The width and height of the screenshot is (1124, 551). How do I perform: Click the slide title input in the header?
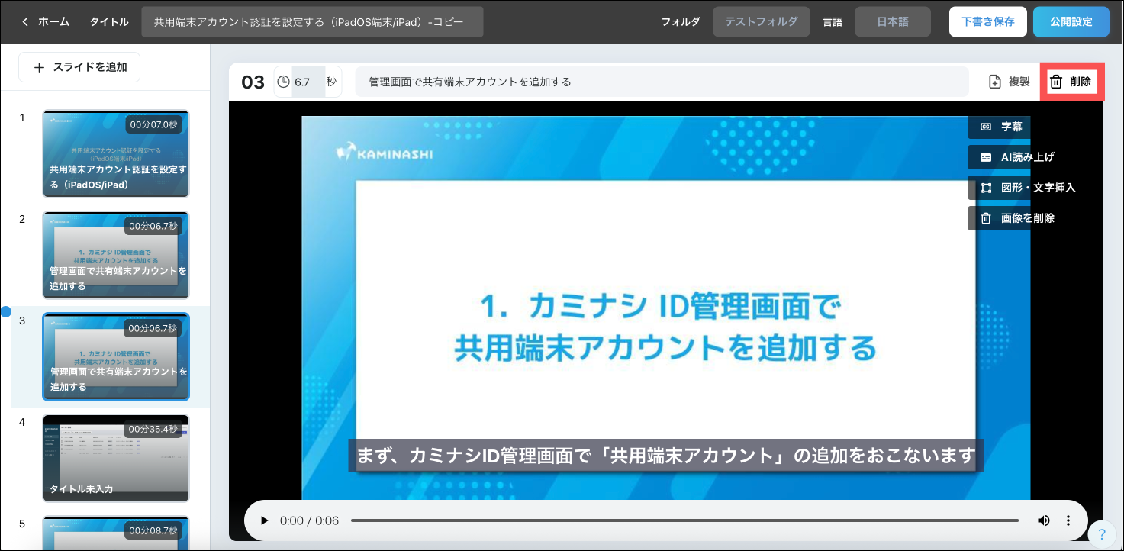click(x=312, y=21)
